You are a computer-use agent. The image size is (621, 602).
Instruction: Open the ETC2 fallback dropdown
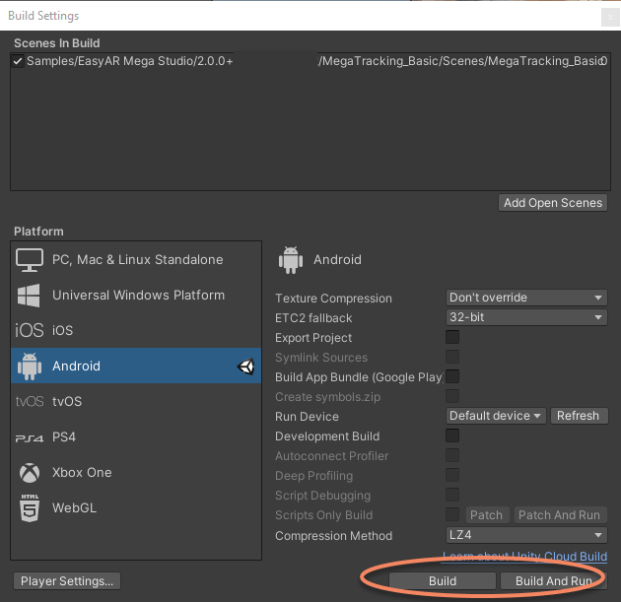click(526, 317)
